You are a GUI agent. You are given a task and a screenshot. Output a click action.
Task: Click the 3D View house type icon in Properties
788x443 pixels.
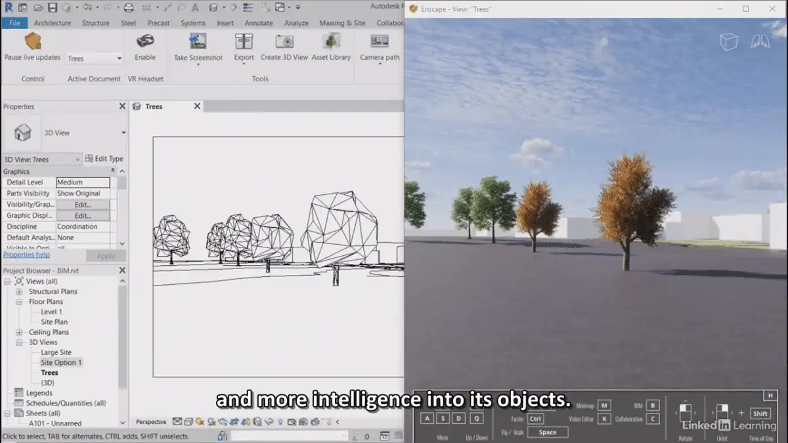(x=23, y=133)
